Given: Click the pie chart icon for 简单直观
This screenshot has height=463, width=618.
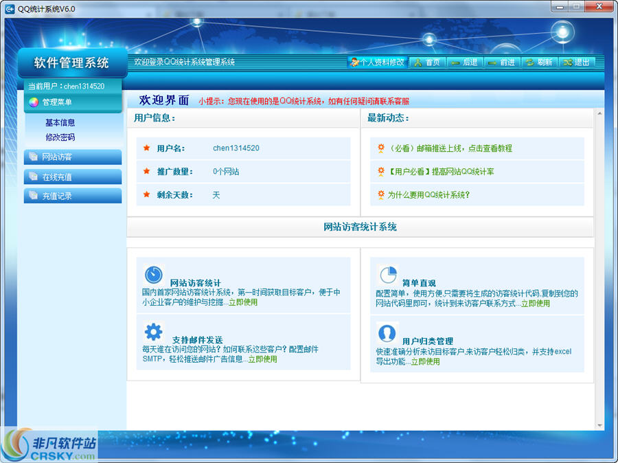Looking at the screenshot, I should (388, 275).
